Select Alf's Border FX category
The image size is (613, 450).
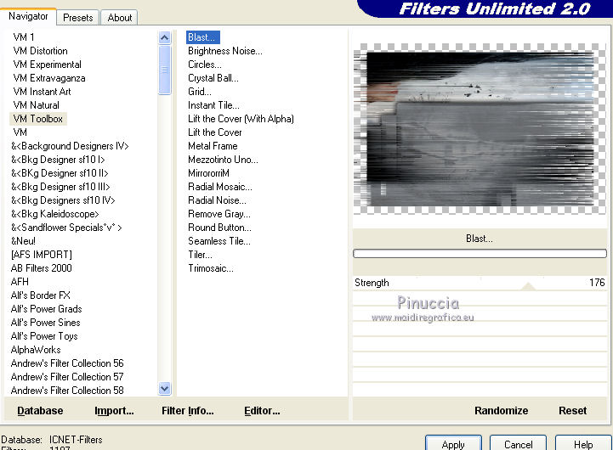[x=40, y=295]
